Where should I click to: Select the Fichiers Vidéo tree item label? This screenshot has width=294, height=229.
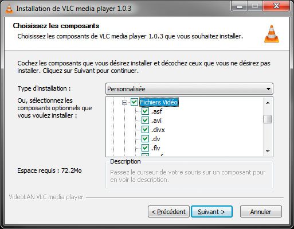click(x=159, y=102)
